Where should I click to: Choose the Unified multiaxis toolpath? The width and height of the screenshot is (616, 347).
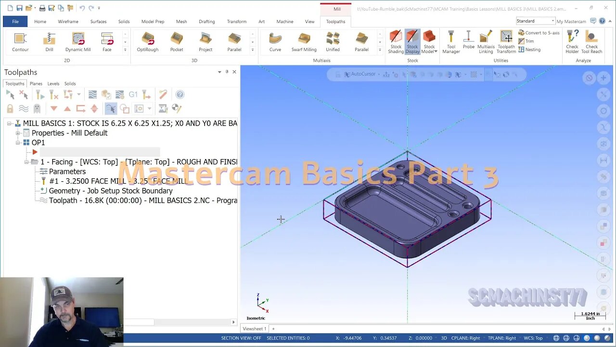[x=333, y=42]
